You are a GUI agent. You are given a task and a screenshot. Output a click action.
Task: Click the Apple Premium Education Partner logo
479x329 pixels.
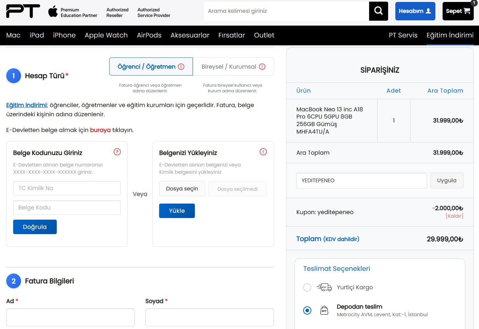(73, 12)
